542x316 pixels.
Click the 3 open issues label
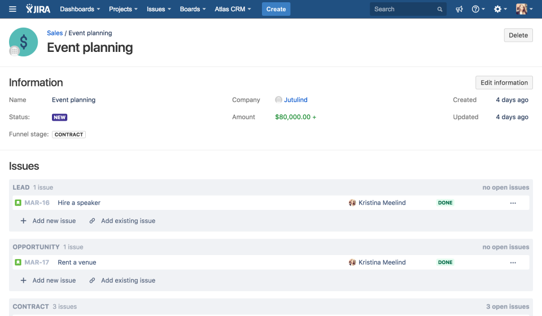tap(508, 306)
